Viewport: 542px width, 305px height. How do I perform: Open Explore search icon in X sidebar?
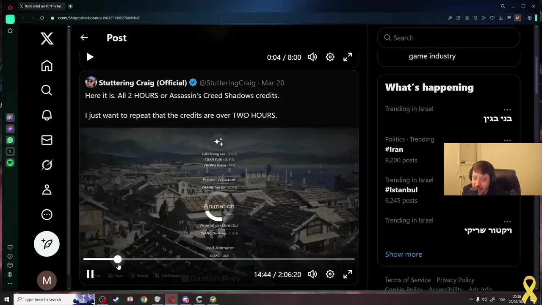coord(47,90)
